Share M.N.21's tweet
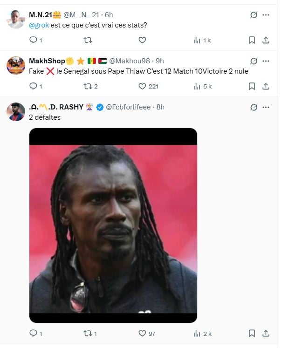The width and height of the screenshot is (289, 348). 266,40
